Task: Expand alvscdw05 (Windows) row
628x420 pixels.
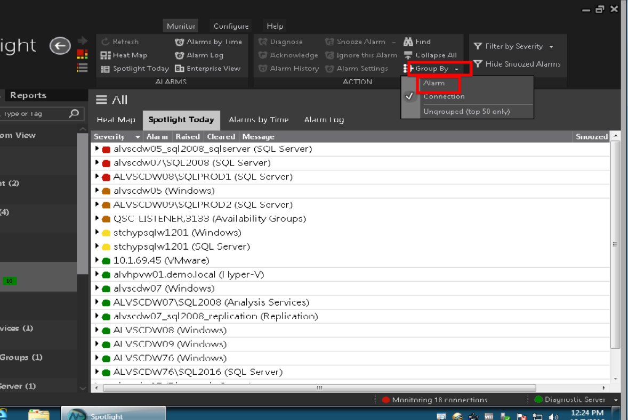Action: [x=97, y=191]
